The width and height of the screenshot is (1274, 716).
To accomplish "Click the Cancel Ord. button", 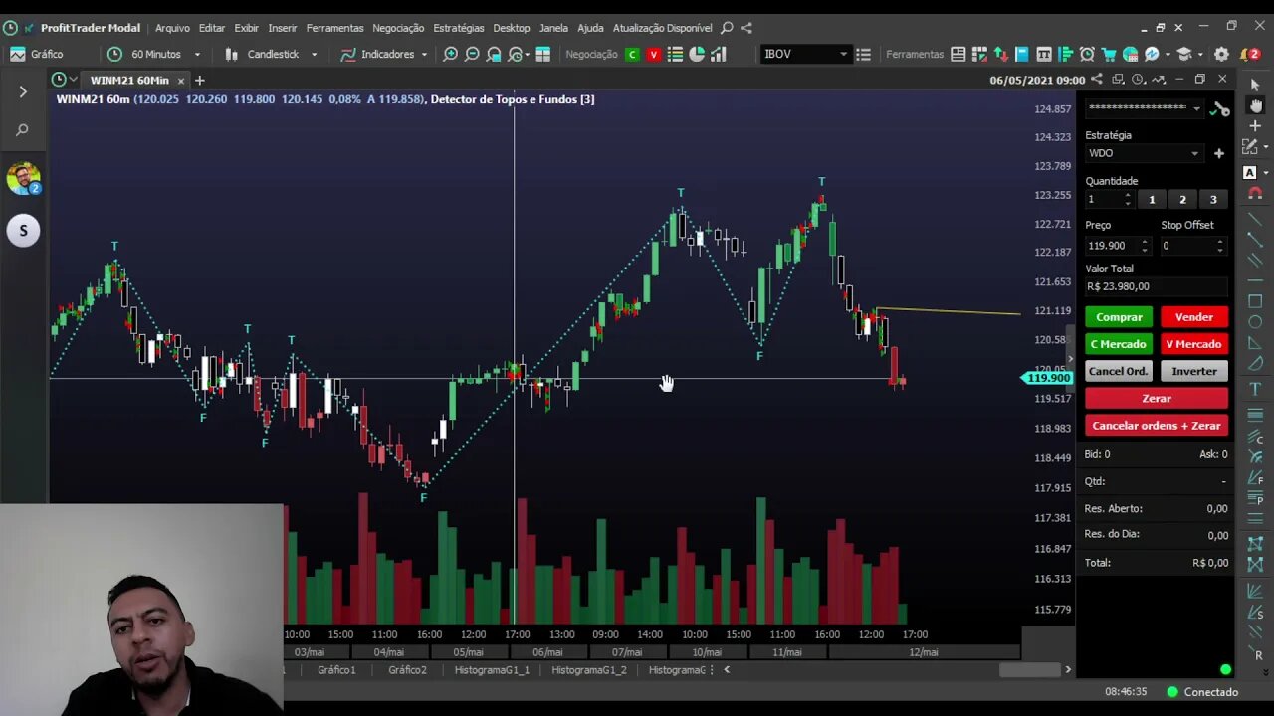I will (1119, 371).
